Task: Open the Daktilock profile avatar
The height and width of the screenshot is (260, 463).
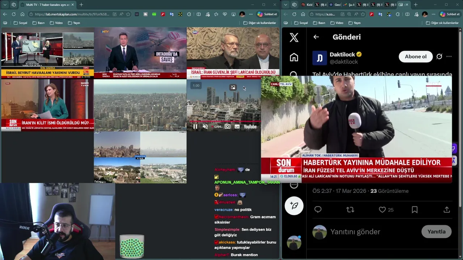Action: 319,58
